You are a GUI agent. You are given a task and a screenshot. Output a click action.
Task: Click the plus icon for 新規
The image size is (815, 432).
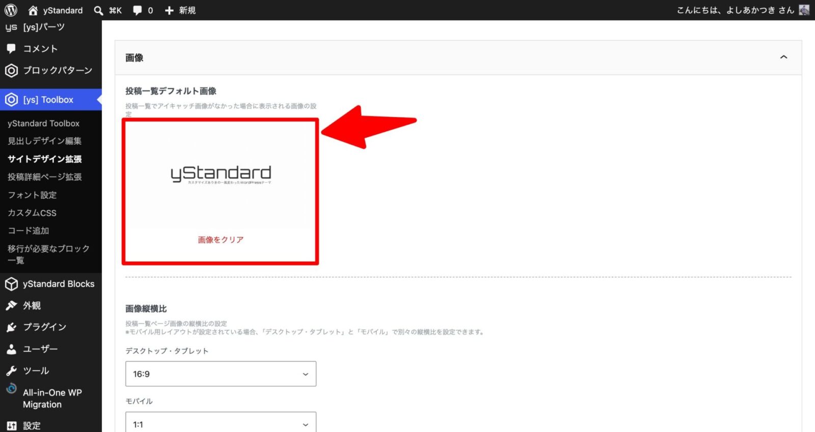tap(169, 10)
